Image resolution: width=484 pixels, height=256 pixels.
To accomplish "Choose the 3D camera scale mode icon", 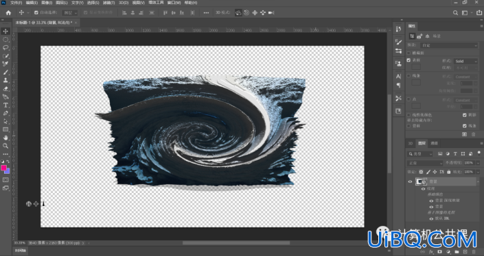I will 271,12.
